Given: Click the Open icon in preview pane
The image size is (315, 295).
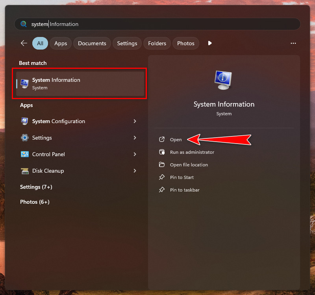Looking at the screenshot, I should pyautogui.click(x=162, y=139).
